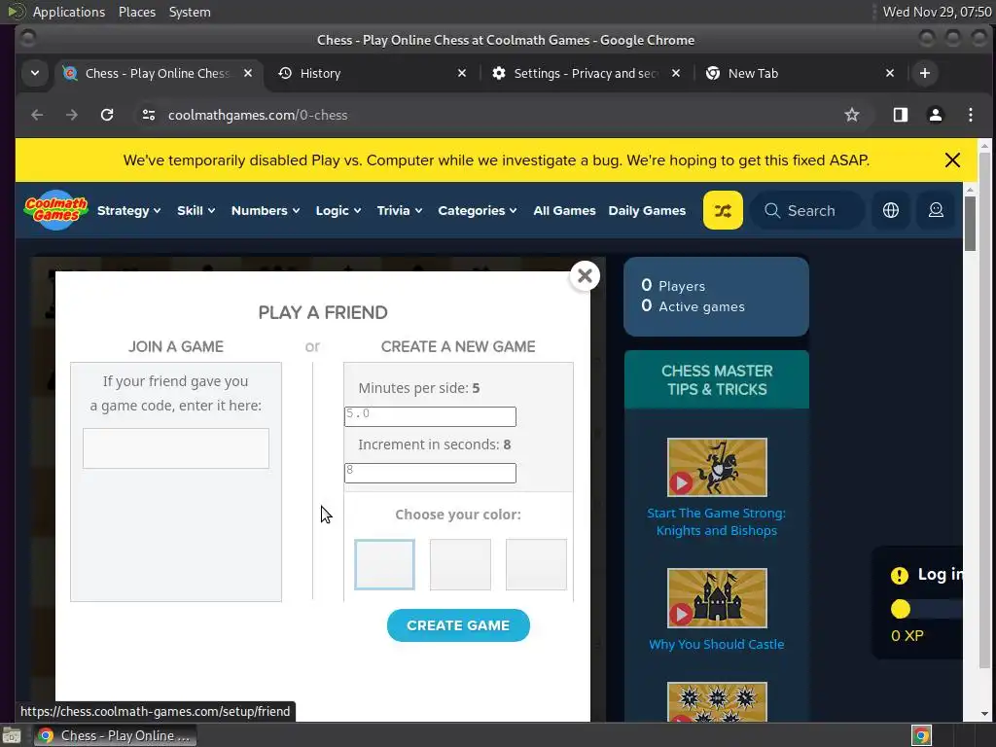Open the Applications menu

[69, 12]
